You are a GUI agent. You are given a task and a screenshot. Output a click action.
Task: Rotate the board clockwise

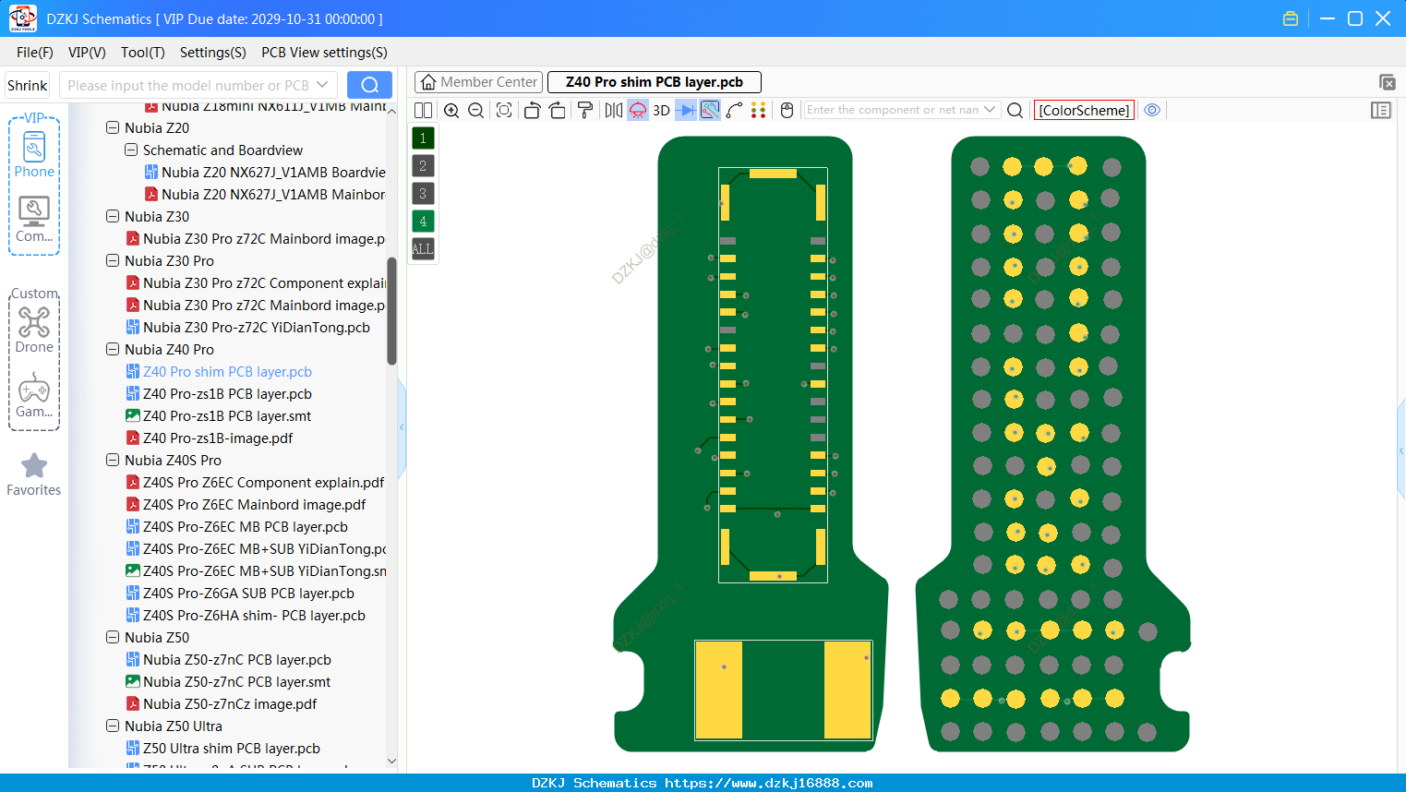point(557,110)
